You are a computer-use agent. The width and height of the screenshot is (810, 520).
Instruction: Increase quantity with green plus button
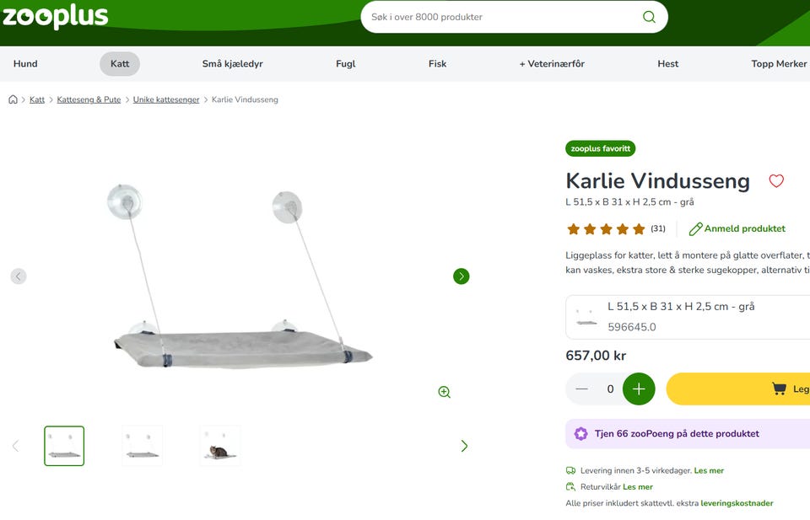pyautogui.click(x=639, y=389)
